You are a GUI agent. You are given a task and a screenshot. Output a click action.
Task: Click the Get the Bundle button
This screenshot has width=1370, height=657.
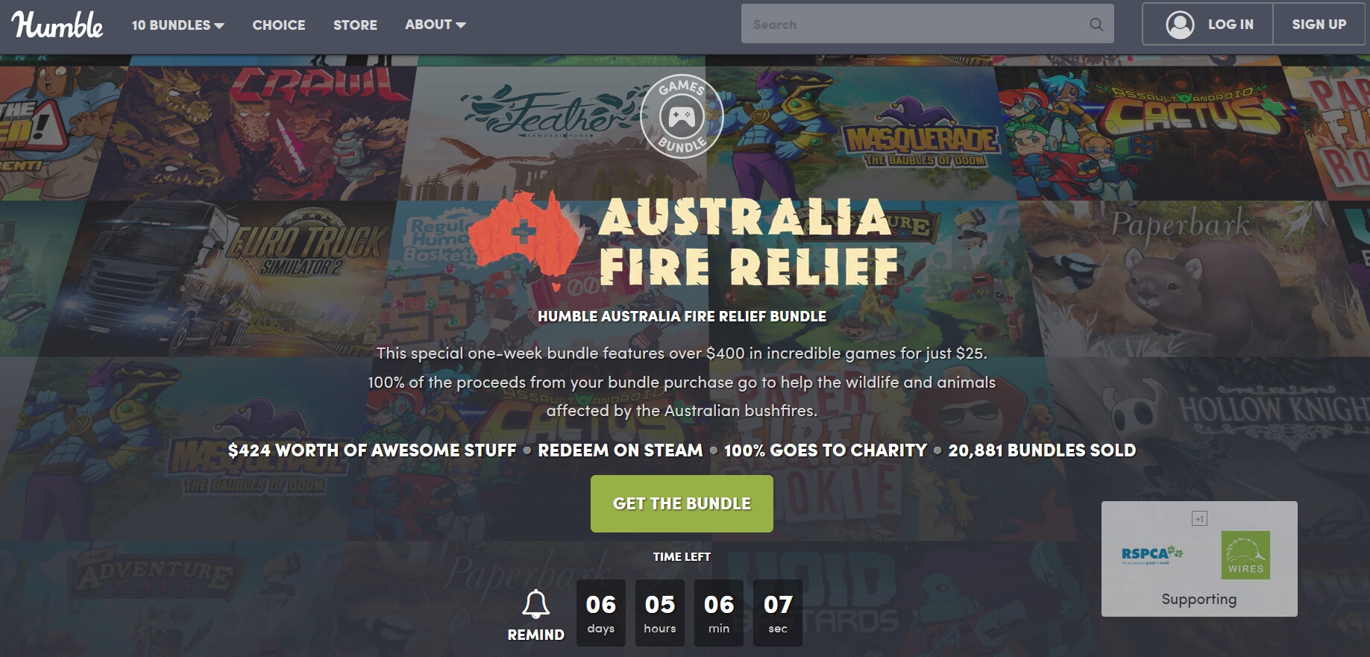[682, 503]
